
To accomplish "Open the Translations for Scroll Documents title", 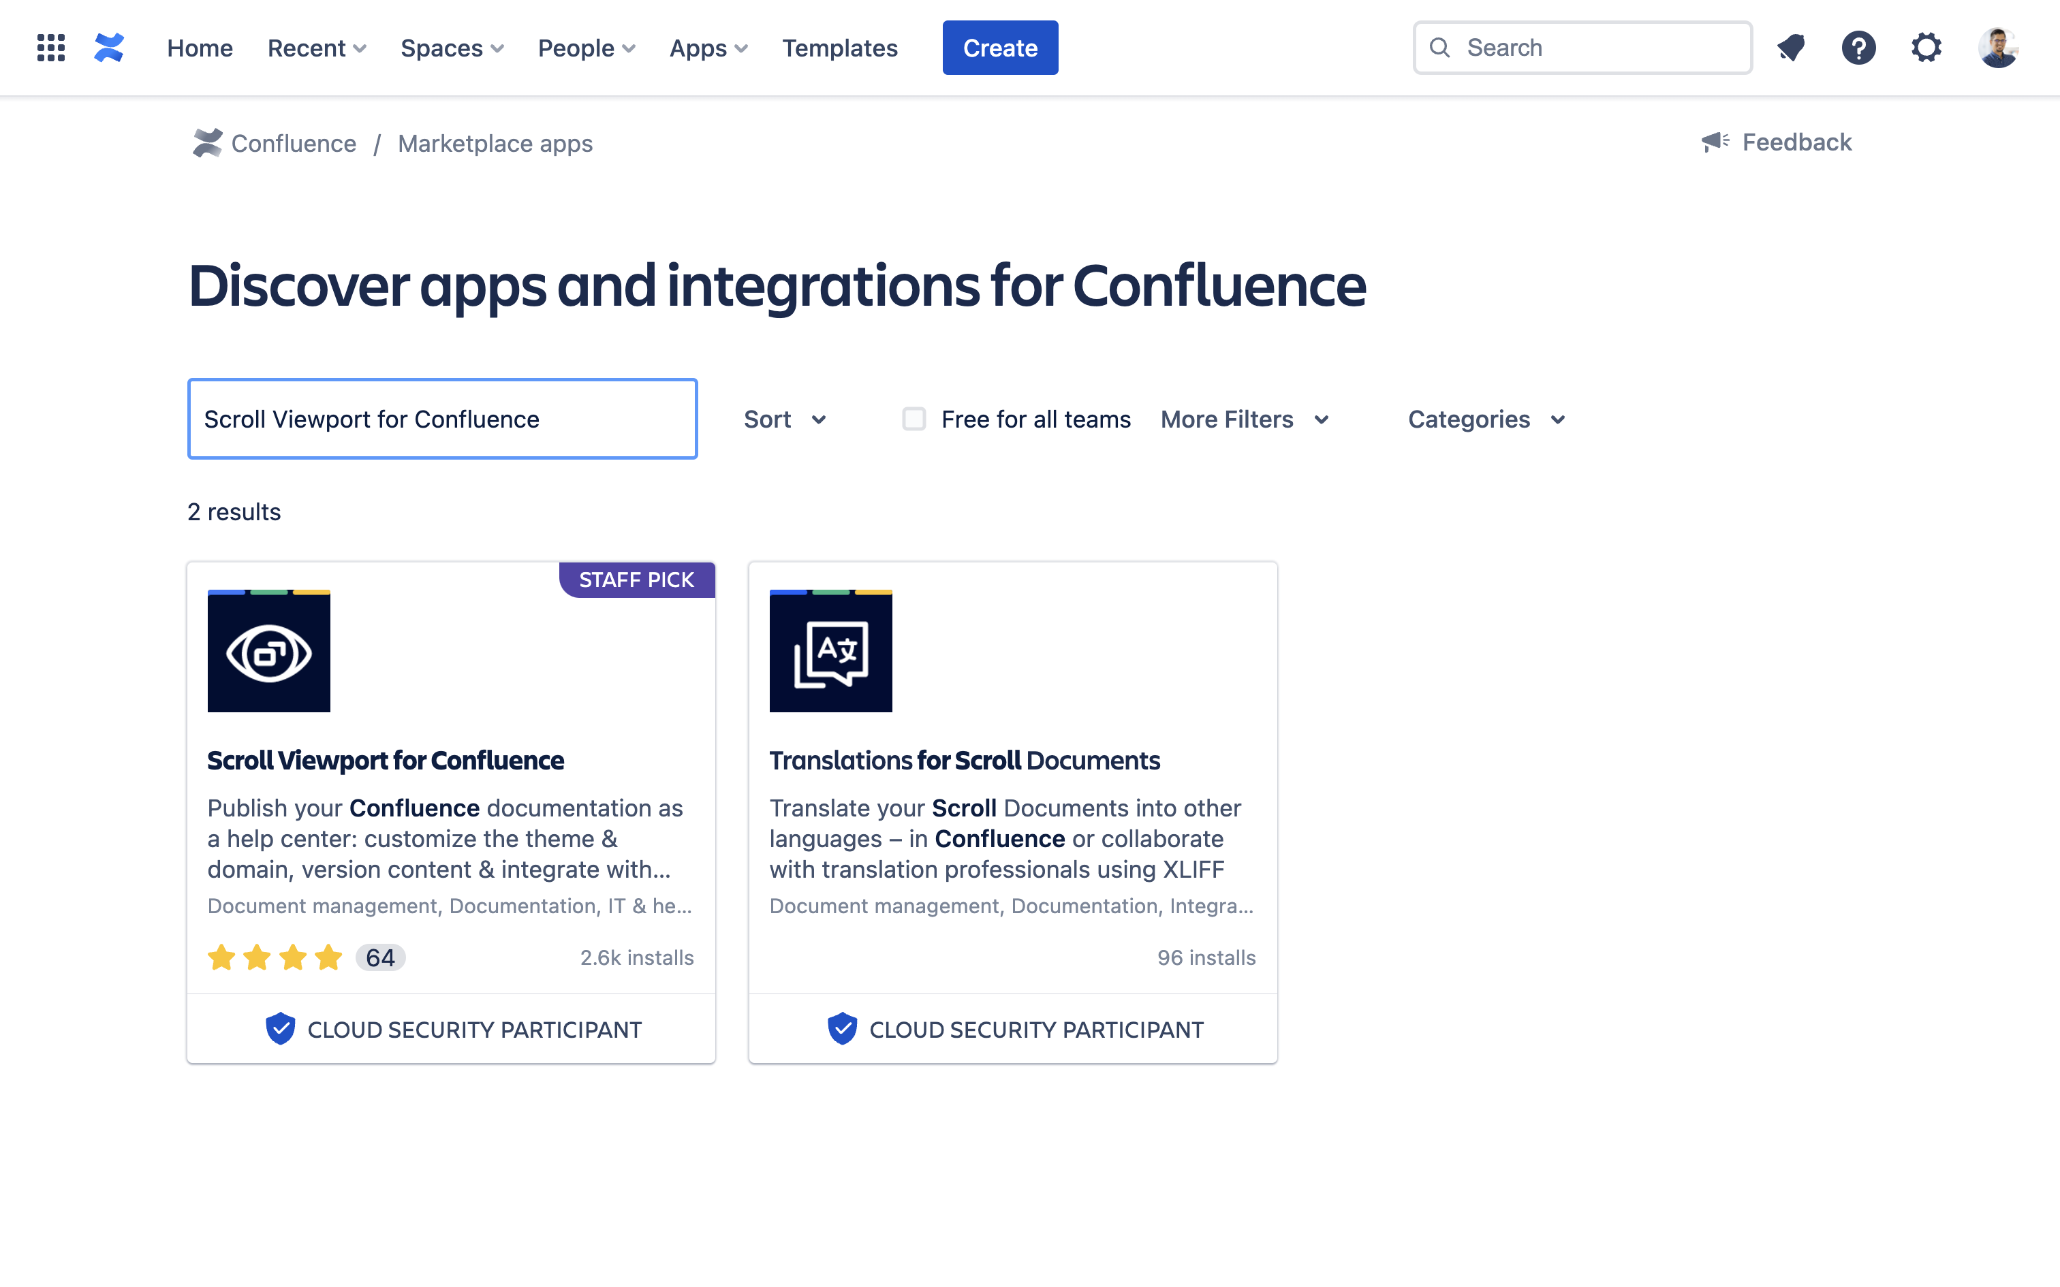I will tap(965, 760).
